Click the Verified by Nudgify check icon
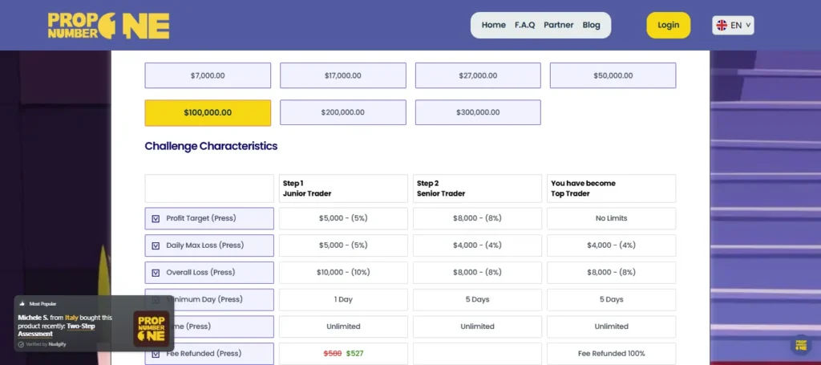 tap(21, 345)
